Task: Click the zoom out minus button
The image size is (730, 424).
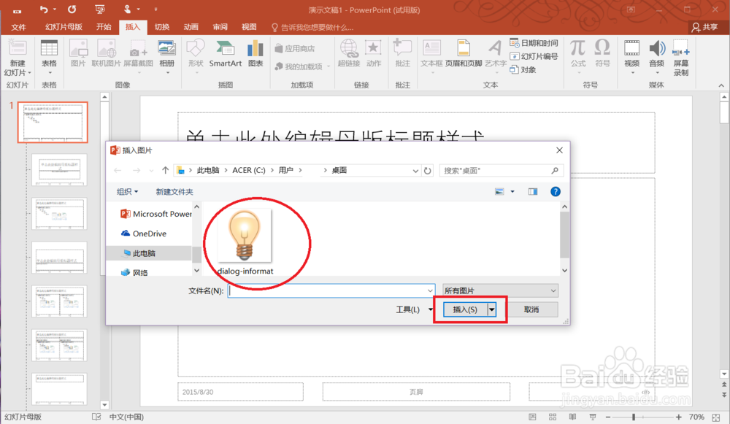Action: (x=607, y=417)
